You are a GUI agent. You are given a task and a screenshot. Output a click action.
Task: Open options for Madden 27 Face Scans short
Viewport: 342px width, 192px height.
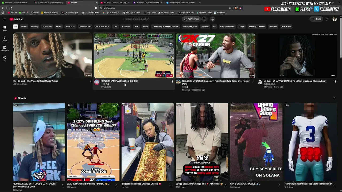pos(334,185)
